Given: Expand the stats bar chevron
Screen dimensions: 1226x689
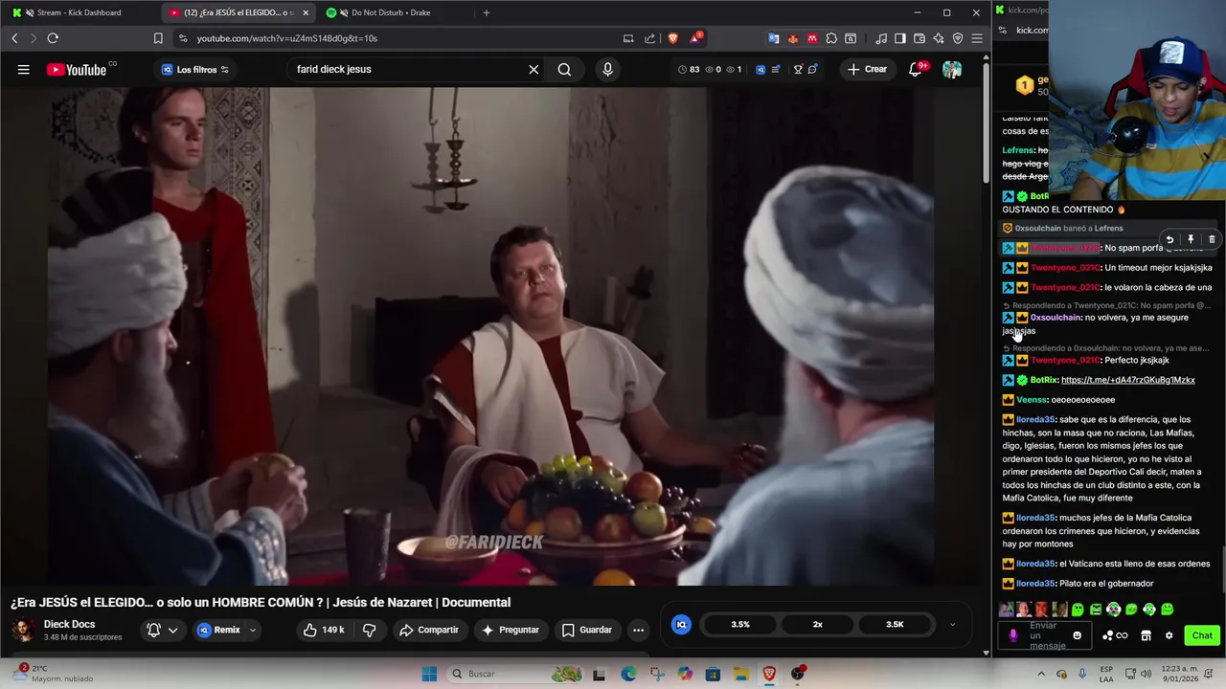Looking at the screenshot, I should point(952,624).
